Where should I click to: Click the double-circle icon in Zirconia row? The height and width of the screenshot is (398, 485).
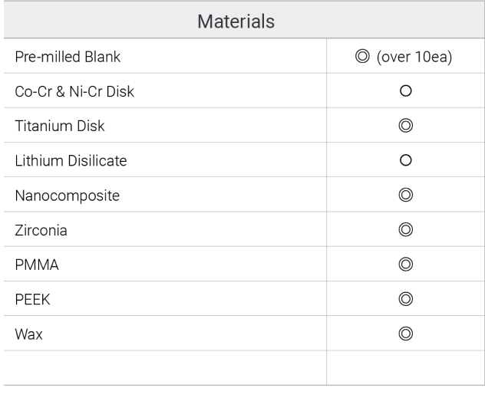(x=405, y=229)
